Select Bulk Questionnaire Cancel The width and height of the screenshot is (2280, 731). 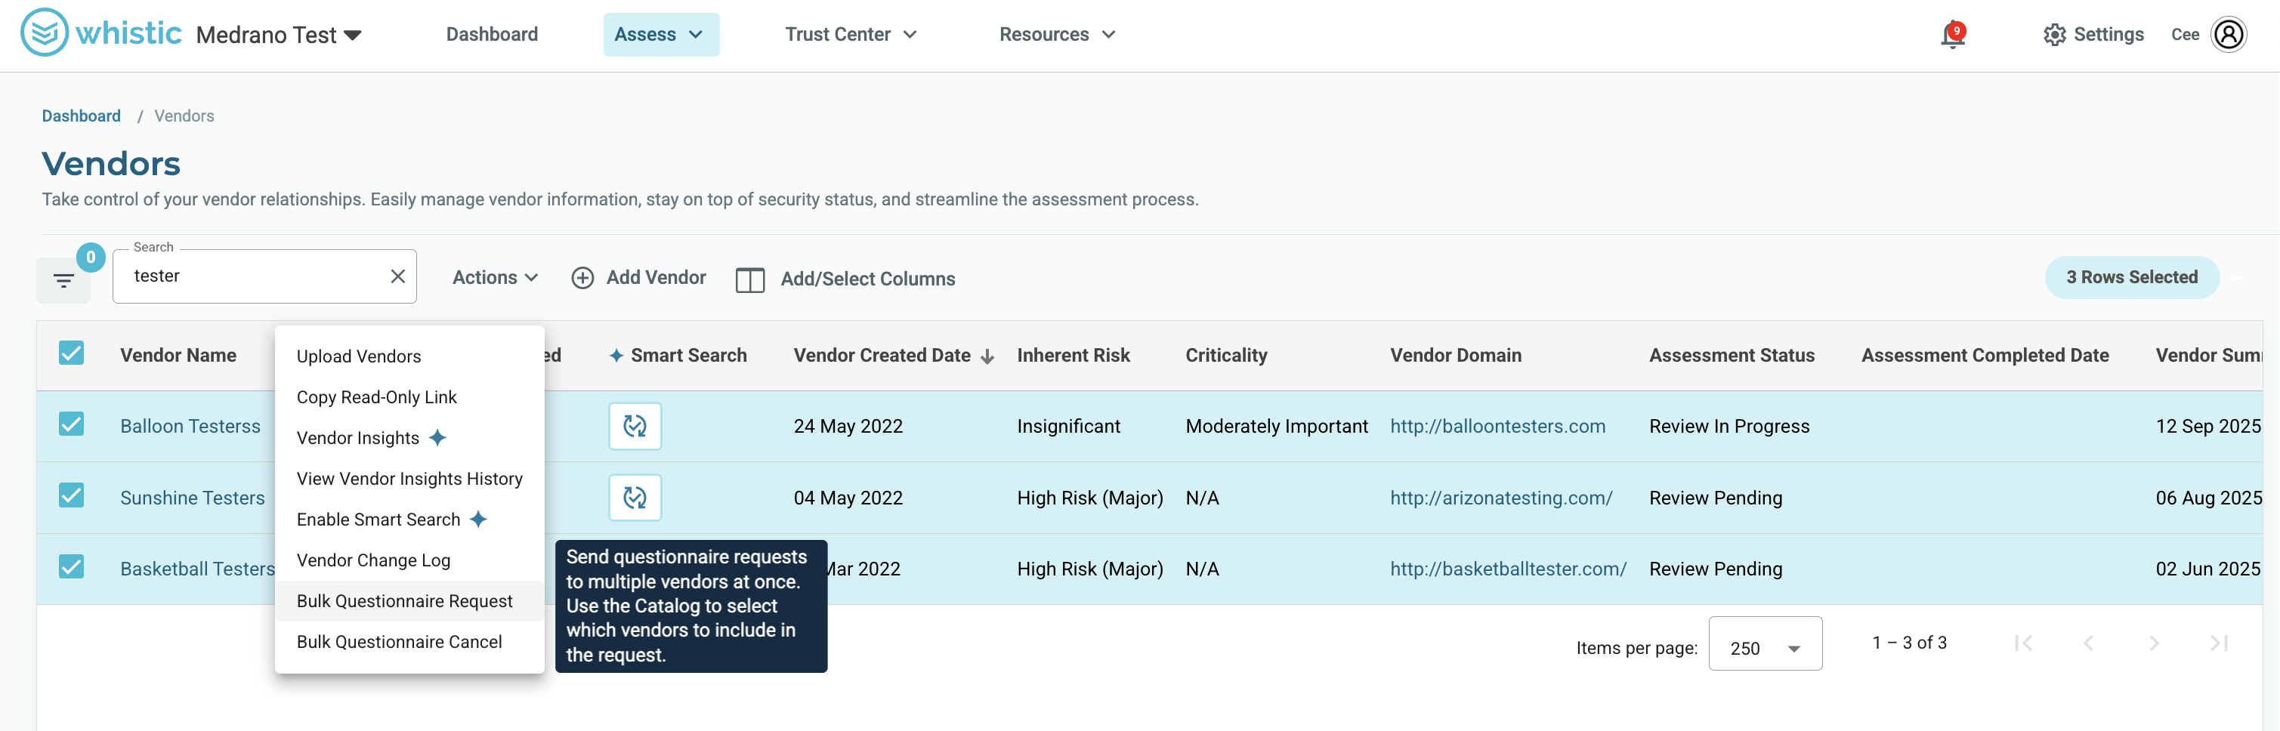click(409, 642)
